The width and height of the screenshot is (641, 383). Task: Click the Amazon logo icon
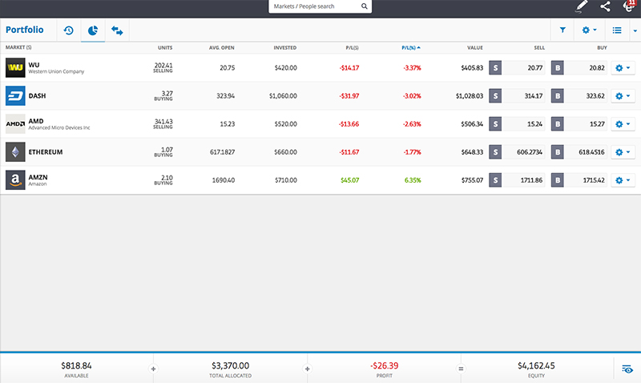pyautogui.click(x=15, y=179)
